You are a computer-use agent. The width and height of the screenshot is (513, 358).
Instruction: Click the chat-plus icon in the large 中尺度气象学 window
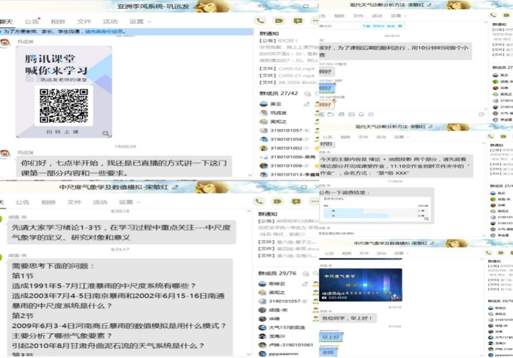pyautogui.click(x=296, y=201)
